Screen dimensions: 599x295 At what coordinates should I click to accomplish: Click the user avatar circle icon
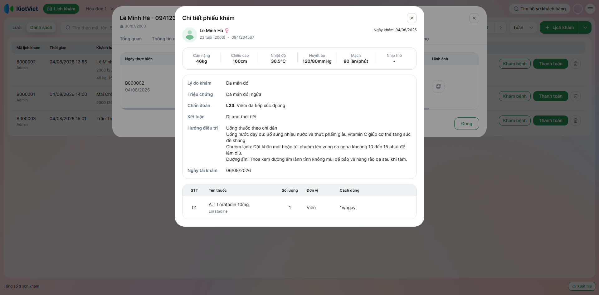point(578,9)
